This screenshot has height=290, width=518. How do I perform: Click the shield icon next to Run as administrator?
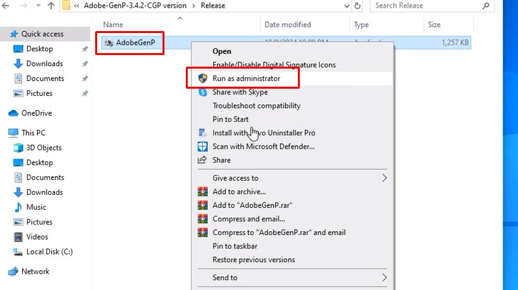tap(201, 78)
